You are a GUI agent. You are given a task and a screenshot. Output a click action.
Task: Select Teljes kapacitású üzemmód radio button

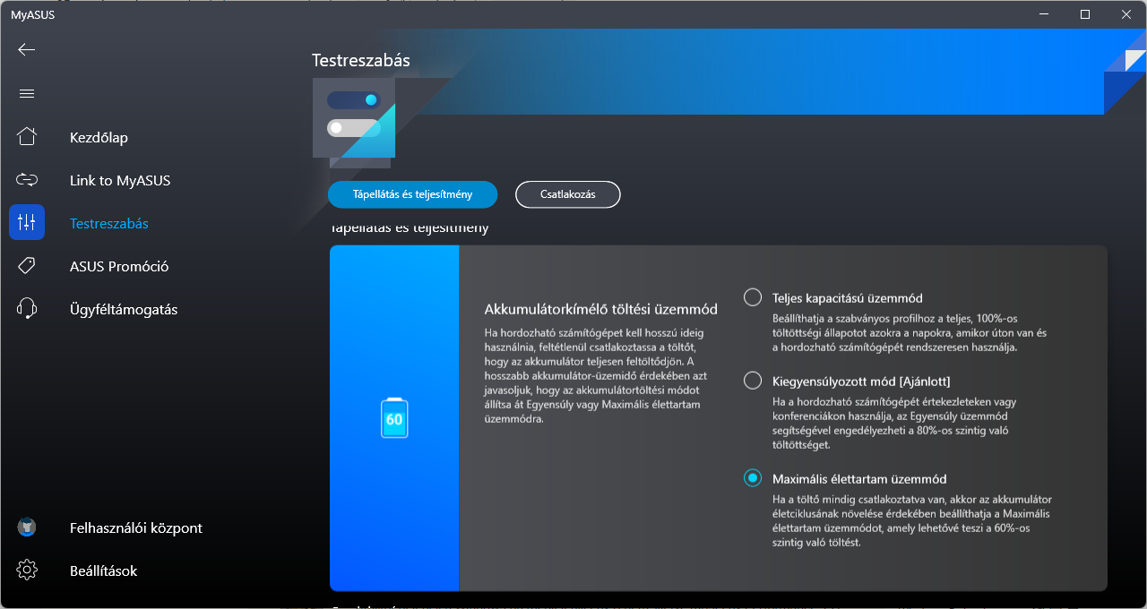[x=753, y=297]
